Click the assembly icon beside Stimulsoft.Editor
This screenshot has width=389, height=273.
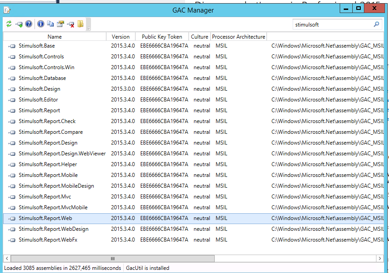click(x=12, y=100)
